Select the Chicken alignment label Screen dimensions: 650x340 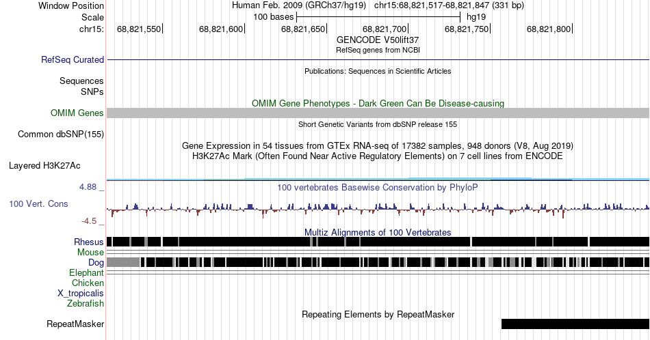(x=88, y=283)
